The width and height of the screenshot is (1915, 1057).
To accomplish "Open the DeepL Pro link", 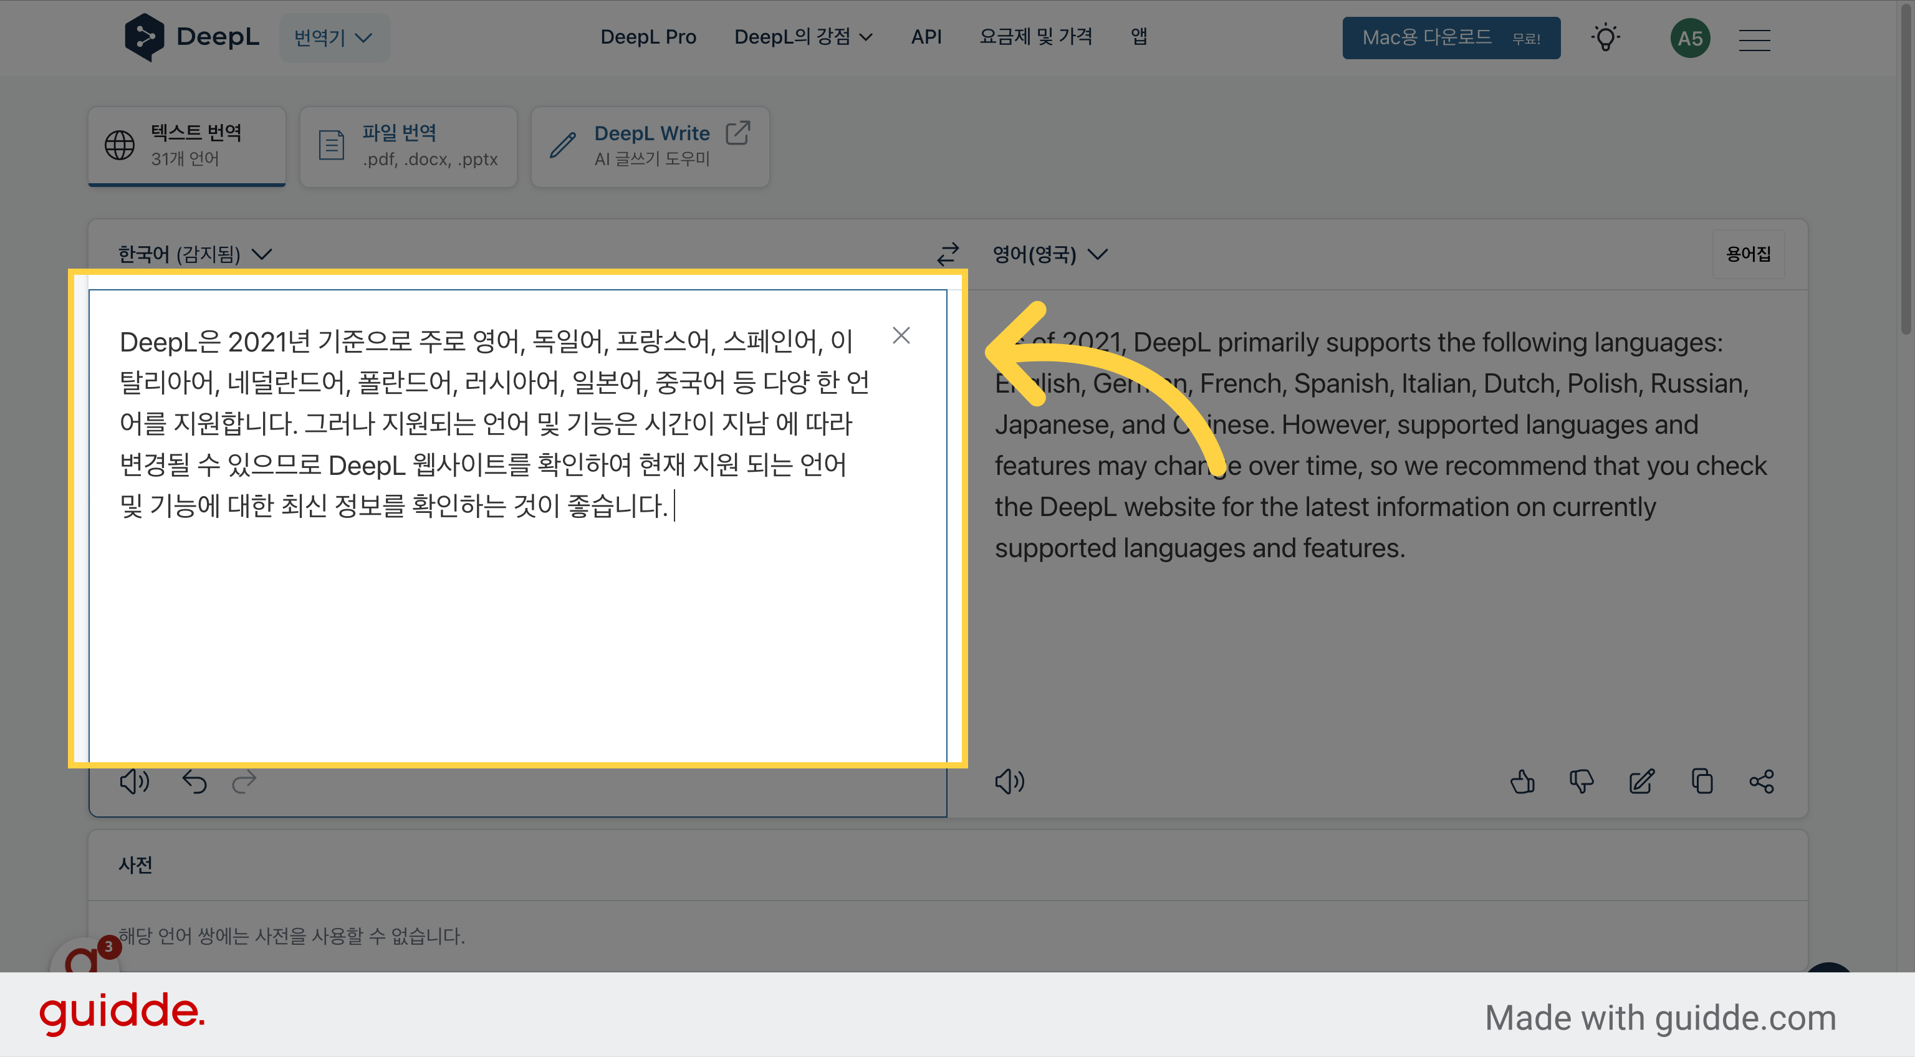I will tap(648, 37).
